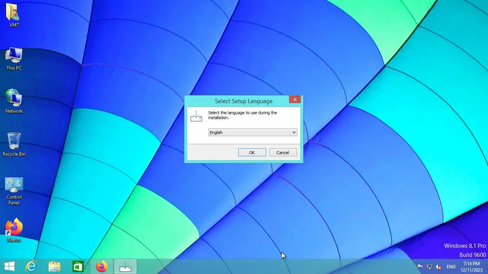This screenshot has width=488, height=274.
Task: Open the clock showing 7:14 PM
Action: [x=472, y=267]
